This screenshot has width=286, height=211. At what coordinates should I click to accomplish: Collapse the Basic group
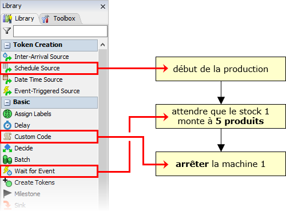tap(7, 102)
